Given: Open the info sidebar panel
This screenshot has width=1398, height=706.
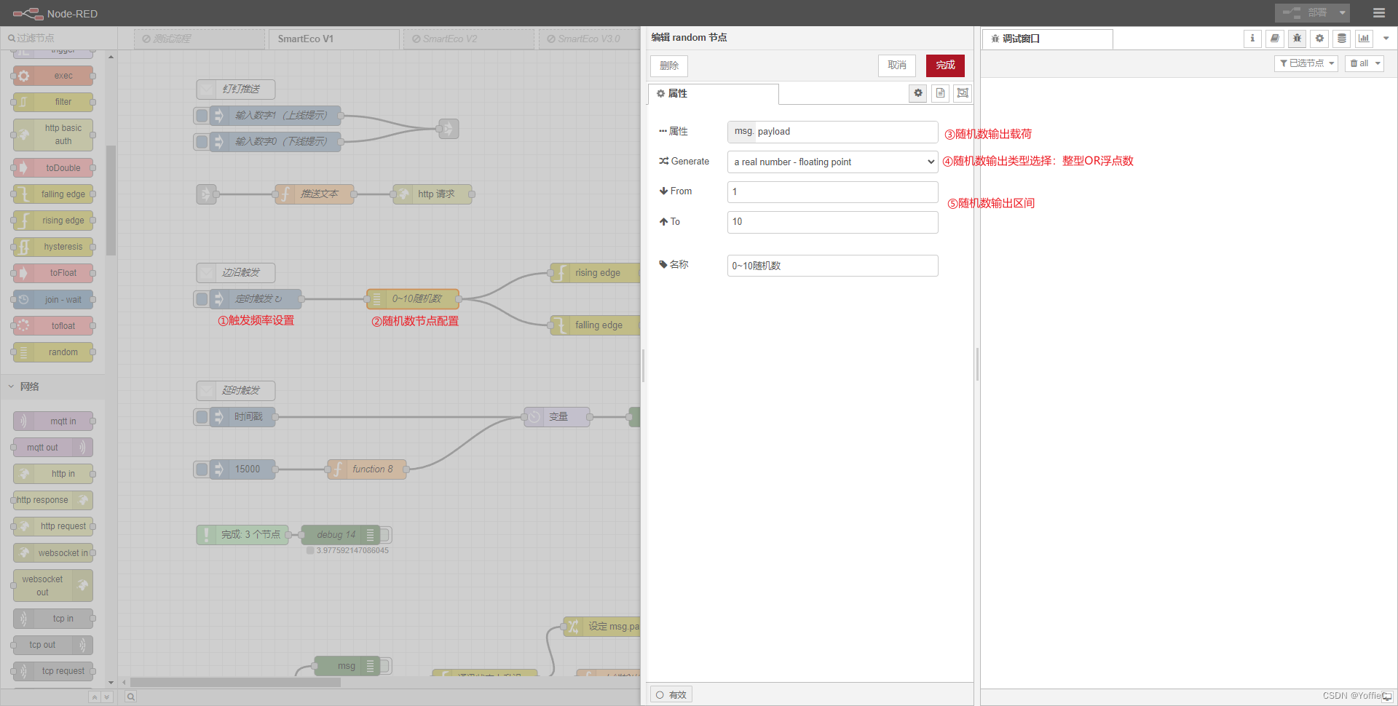Looking at the screenshot, I should (1252, 39).
